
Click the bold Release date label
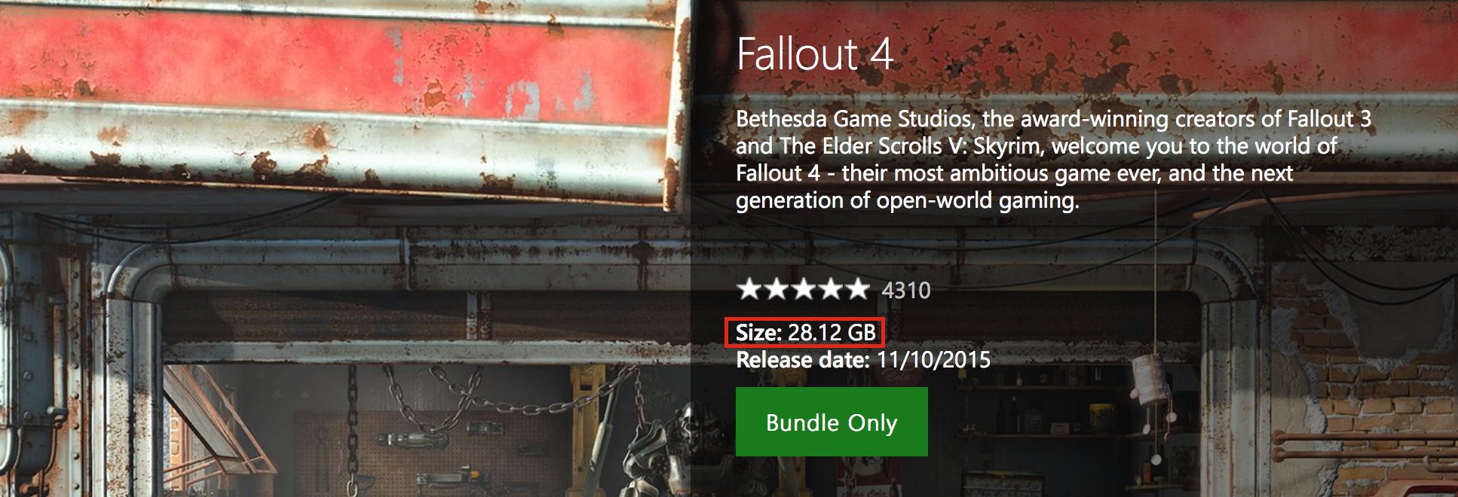(x=803, y=360)
